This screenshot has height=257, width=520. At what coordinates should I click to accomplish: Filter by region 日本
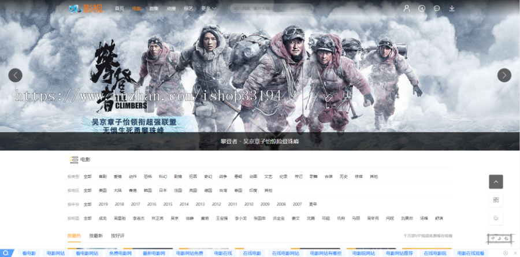pyautogui.click(x=163, y=191)
